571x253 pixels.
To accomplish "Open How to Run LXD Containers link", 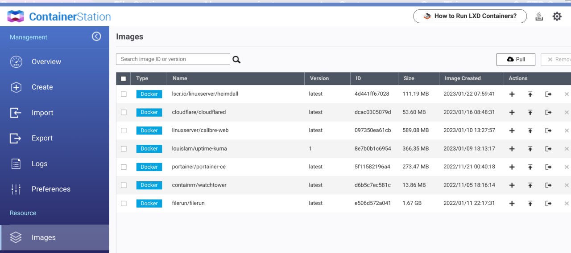I will coord(470,16).
